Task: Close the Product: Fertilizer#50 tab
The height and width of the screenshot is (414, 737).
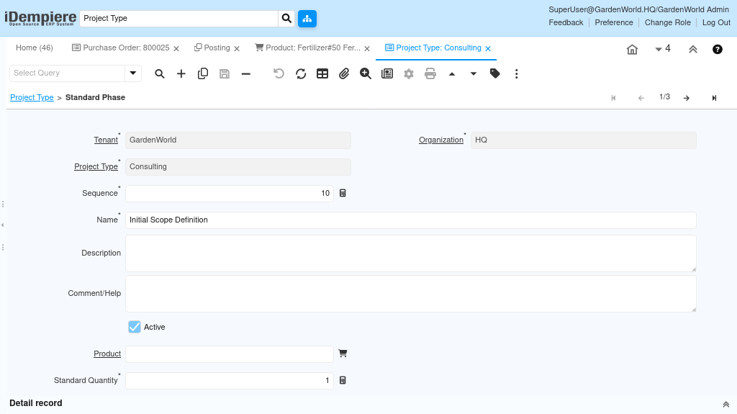Action: click(367, 49)
